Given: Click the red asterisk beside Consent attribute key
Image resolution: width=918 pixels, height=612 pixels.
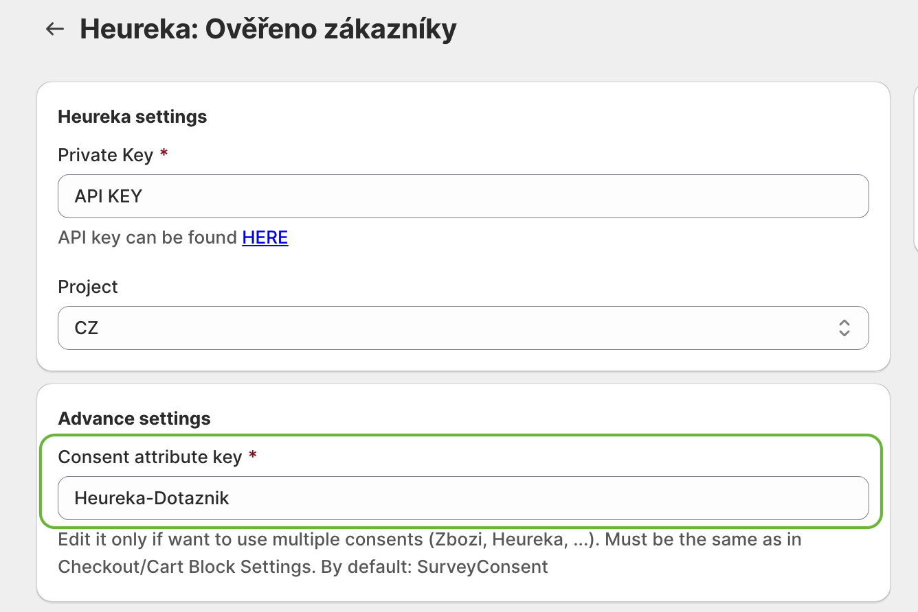Looking at the screenshot, I should point(252,456).
